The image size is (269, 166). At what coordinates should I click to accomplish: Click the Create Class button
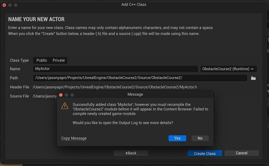205,153
